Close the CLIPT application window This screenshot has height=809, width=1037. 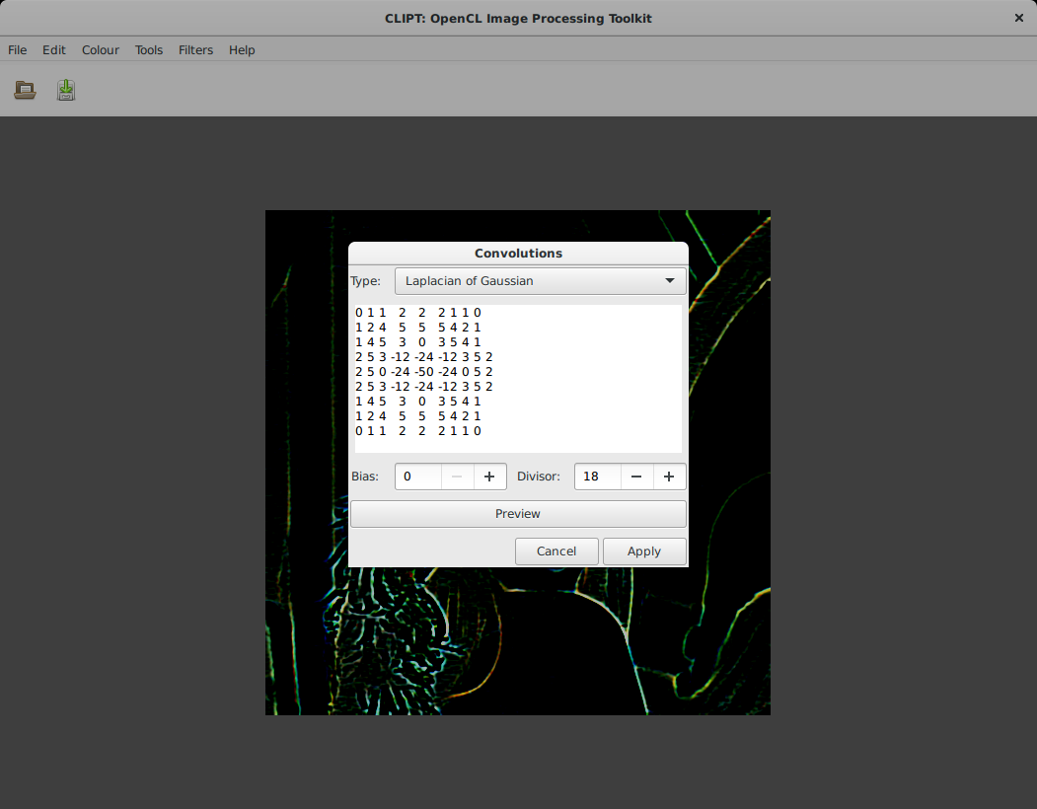1018,18
